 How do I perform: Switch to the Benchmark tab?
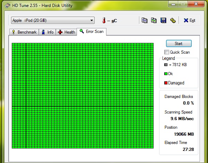[24, 32]
